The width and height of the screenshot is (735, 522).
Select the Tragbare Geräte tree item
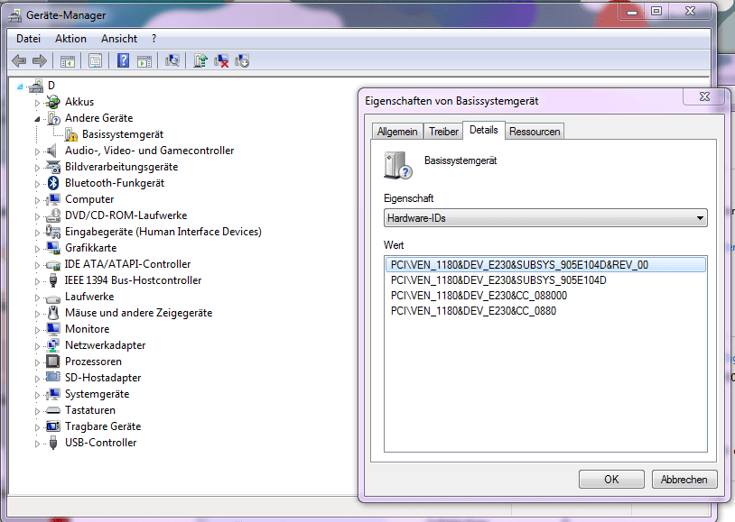103,426
